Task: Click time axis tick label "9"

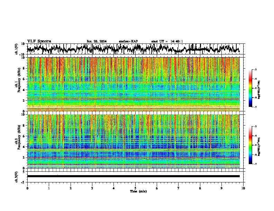Action: tap(221, 188)
